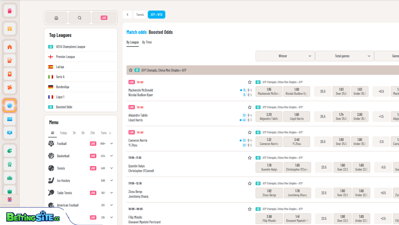Select the gift promotions icon in left sidebar
The image size is (399, 225).
[10, 29]
